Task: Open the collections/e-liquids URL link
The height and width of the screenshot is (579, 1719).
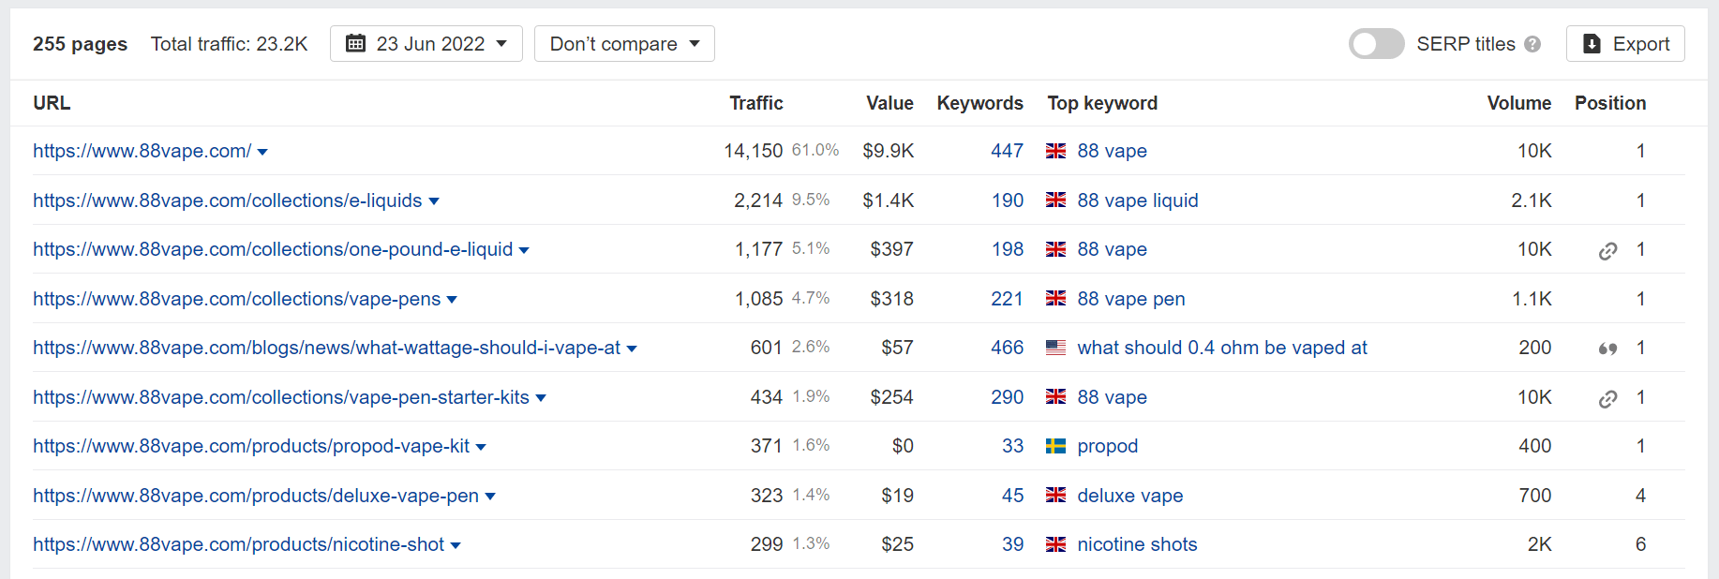Action: pos(228,200)
